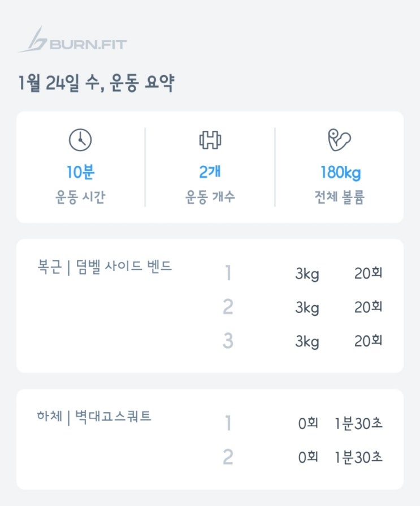Select set 3 of 덤벨 사이드 벤드
The width and height of the screenshot is (420, 506).
pos(228,341)
